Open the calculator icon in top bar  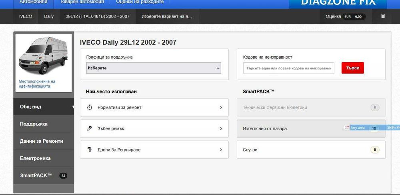(383, 16)
